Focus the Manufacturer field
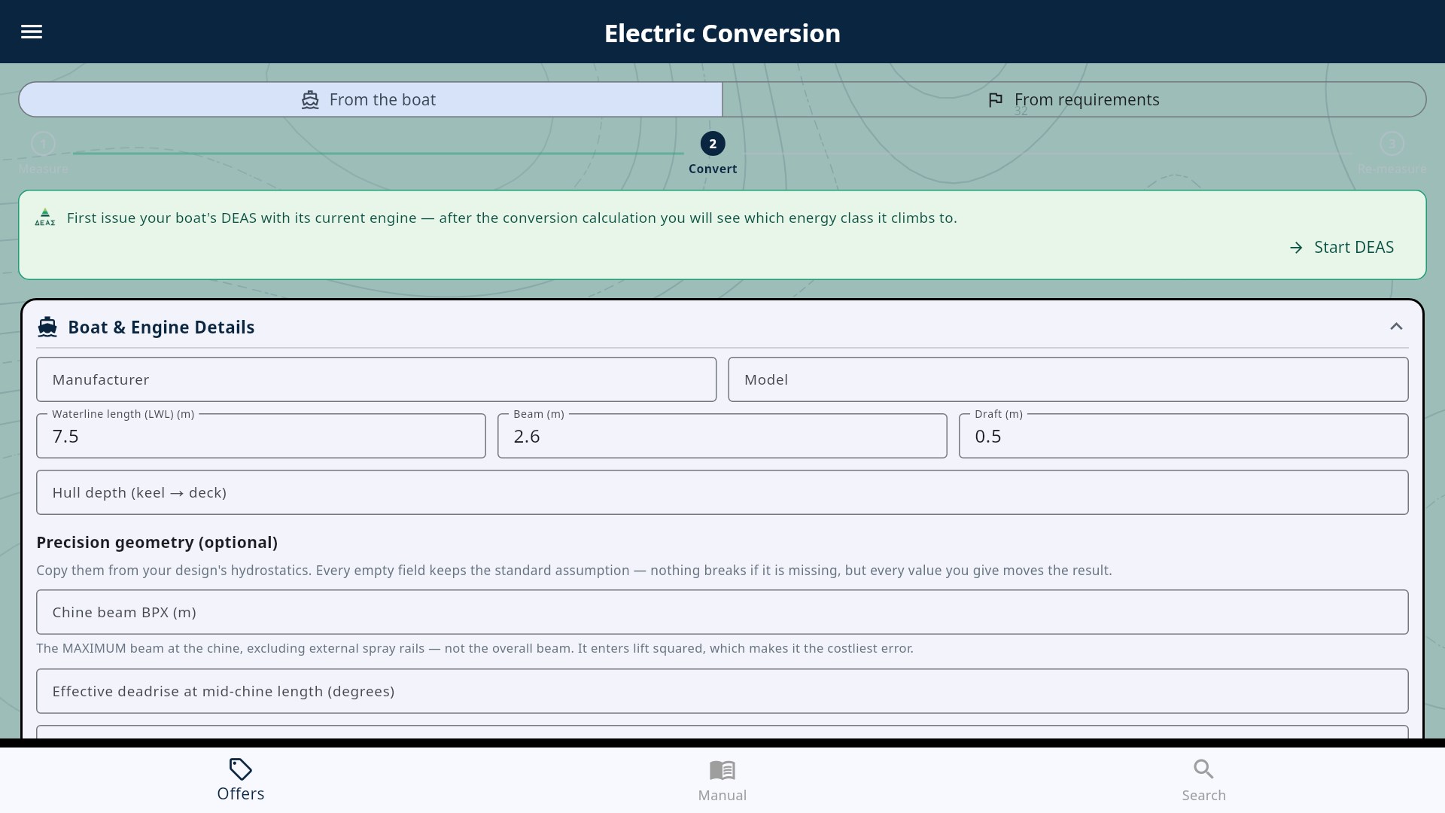 pyautogui.click(x=376, y=379)
